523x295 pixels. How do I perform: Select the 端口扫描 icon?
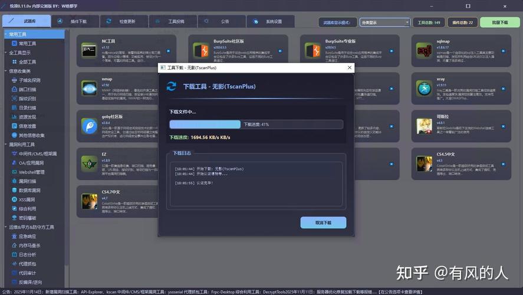point(14,90)
